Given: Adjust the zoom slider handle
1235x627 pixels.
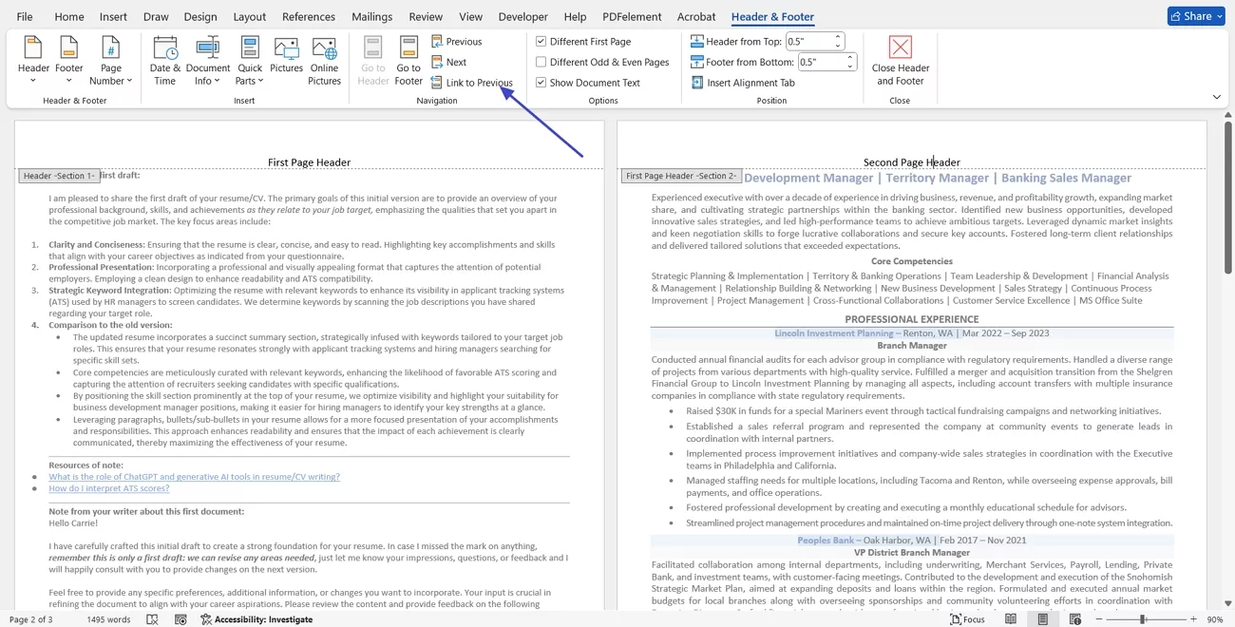Looking at the screenshot, I should (x=1142, y=619).
